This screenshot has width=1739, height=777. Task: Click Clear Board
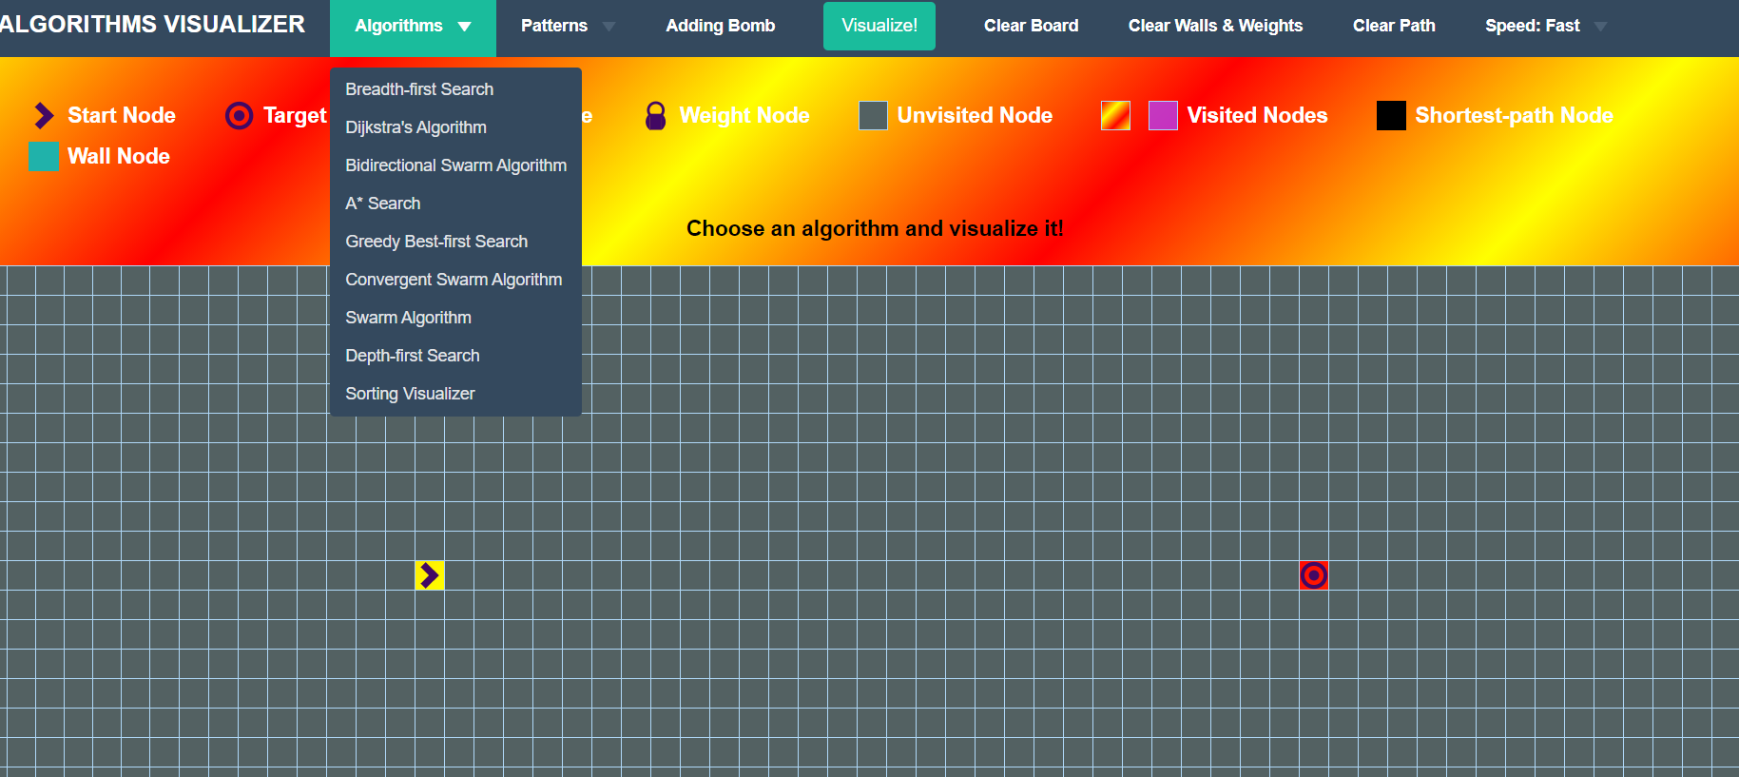(1031, 26)
